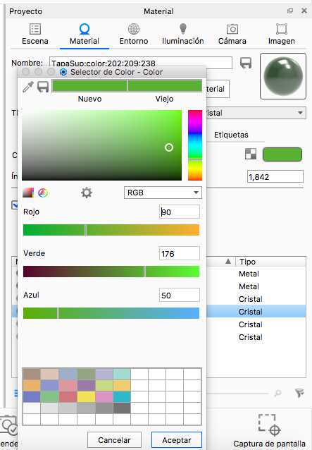Expand the material type dropdown arrow
The width and height of the screenshot is (312, 450).
[x=300, y=113]
